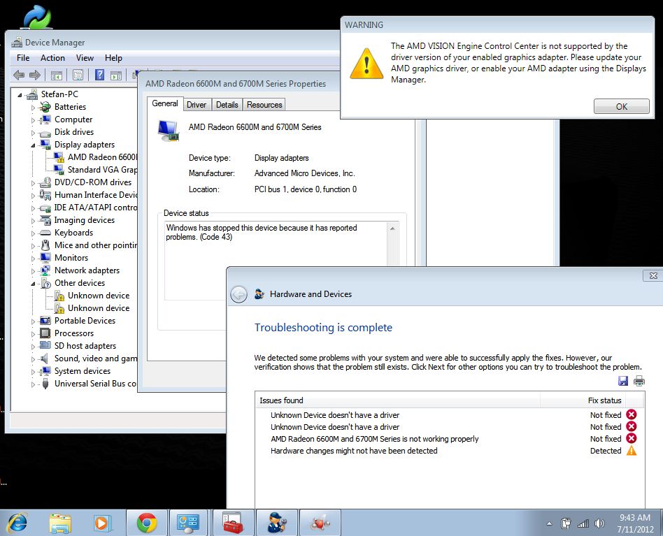The height and width of the screenshot is (536, 663).
Task: Select the General tab in Properties
Action: pos(165,103)
